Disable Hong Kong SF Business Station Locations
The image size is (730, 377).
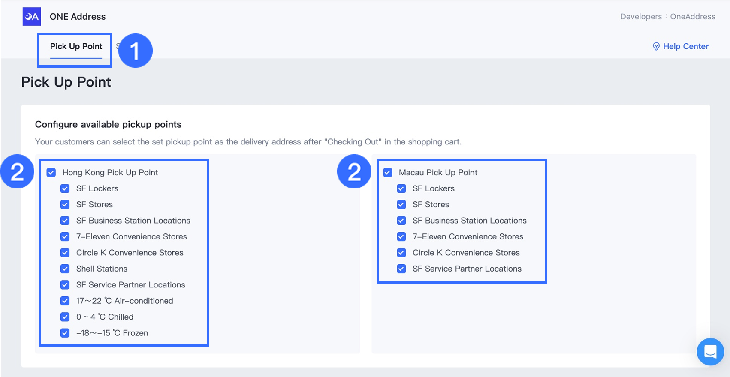click(65, 221)
